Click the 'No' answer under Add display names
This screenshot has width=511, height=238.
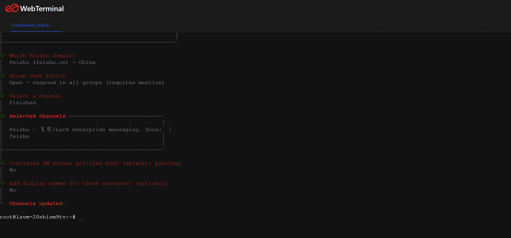click(13, 190)
